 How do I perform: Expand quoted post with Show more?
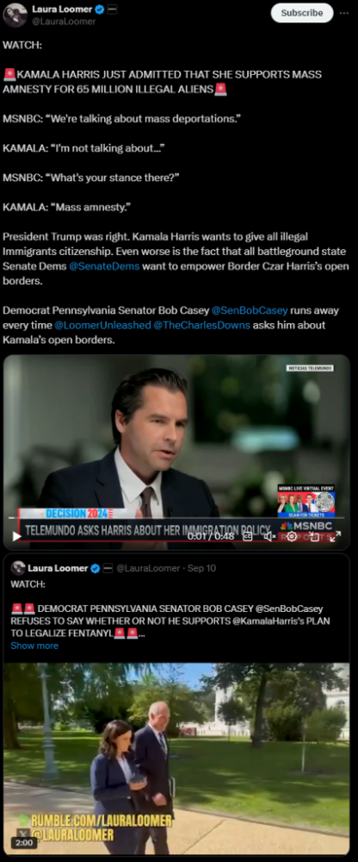pyautogui.click(x=34, y=646)
